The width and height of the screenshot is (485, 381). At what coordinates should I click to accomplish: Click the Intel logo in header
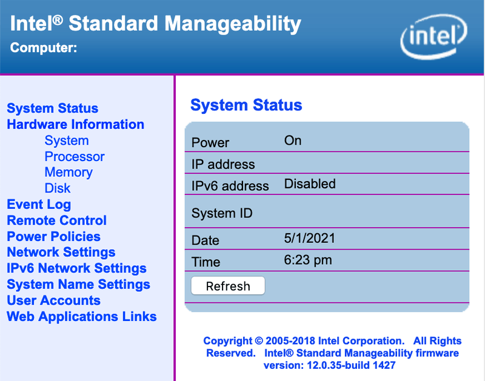tap(434, 37)
